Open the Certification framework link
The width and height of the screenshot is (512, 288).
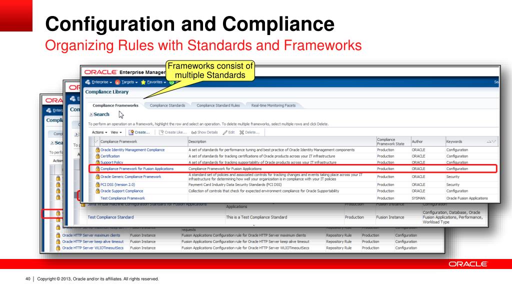110,156
